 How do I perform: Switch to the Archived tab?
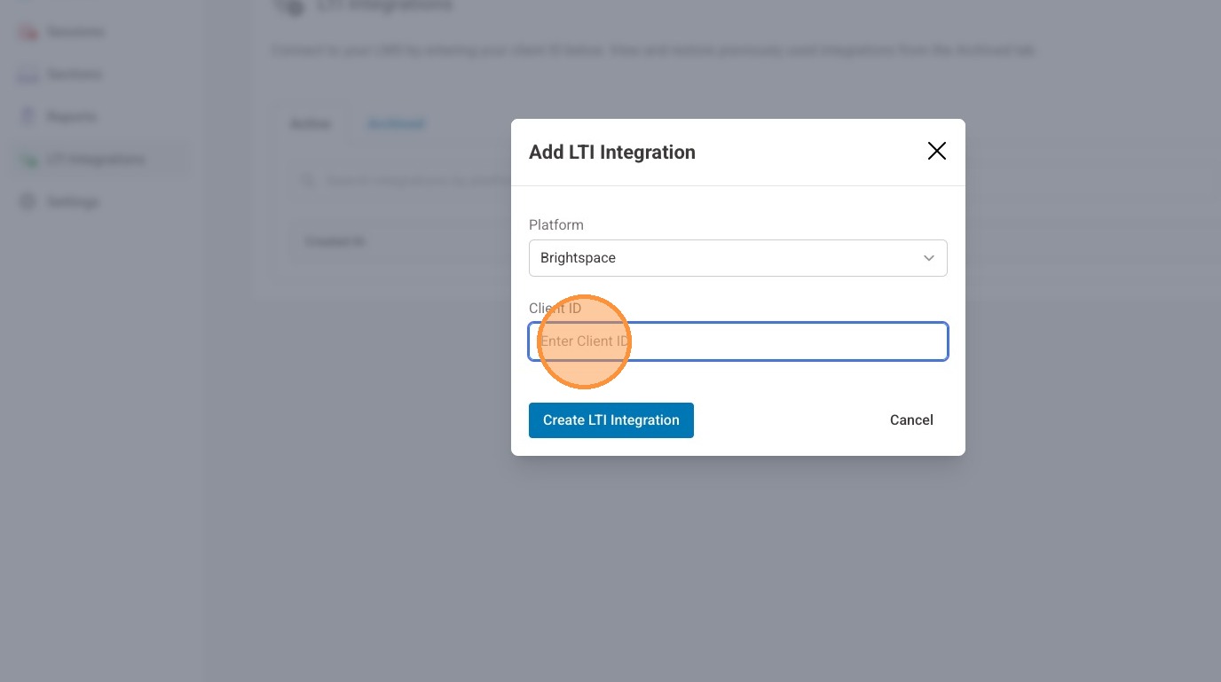396,124
